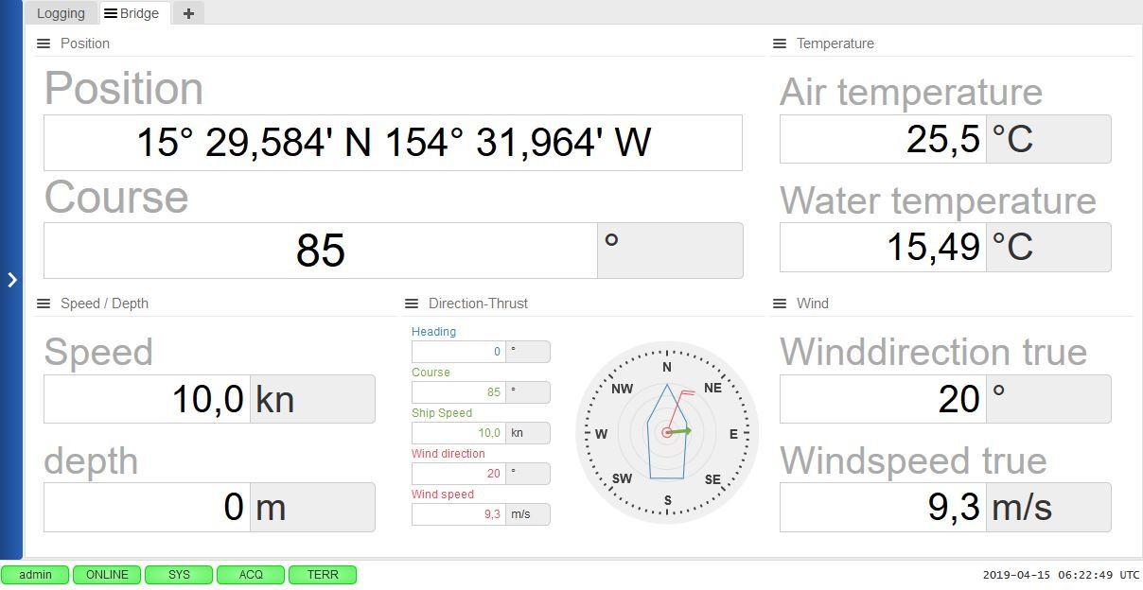Click the Heading field in Direction-Thrust

click(x=459, y=352)
